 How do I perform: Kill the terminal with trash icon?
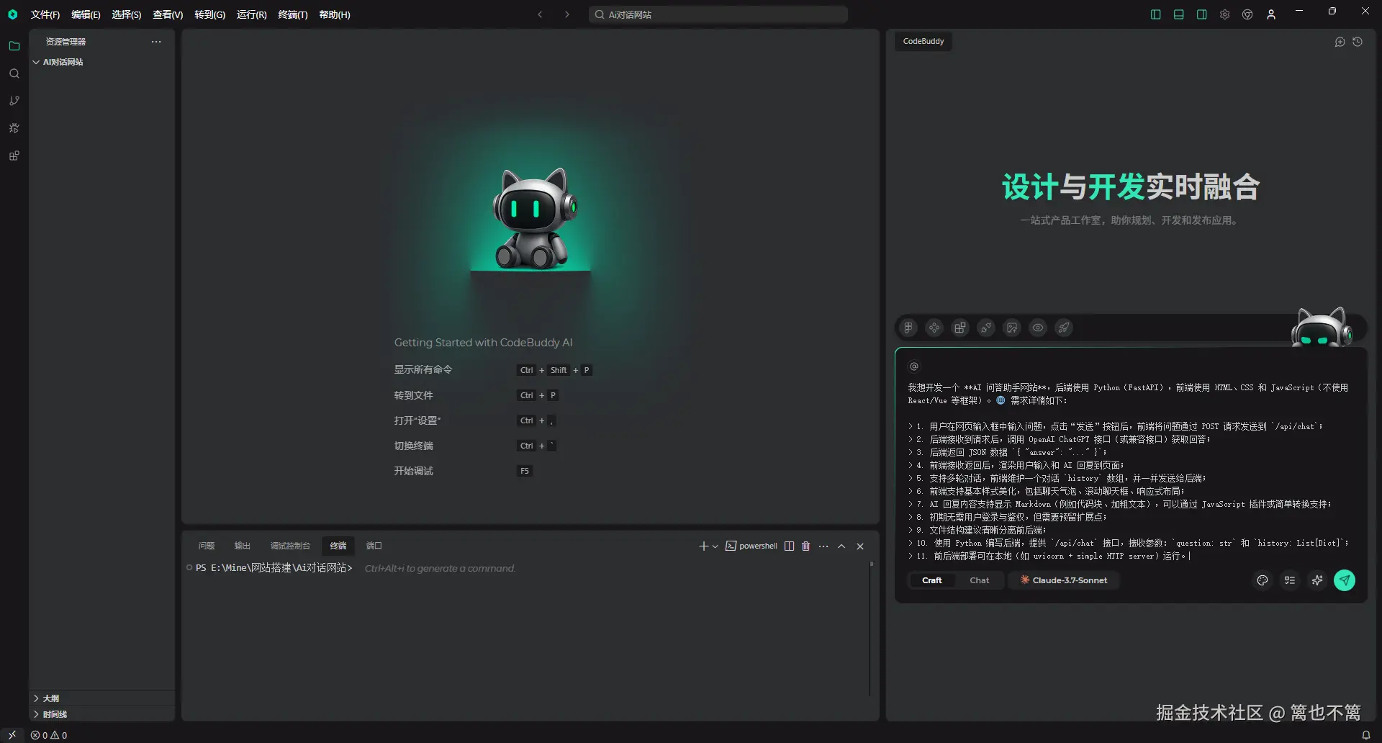(806, 546)
